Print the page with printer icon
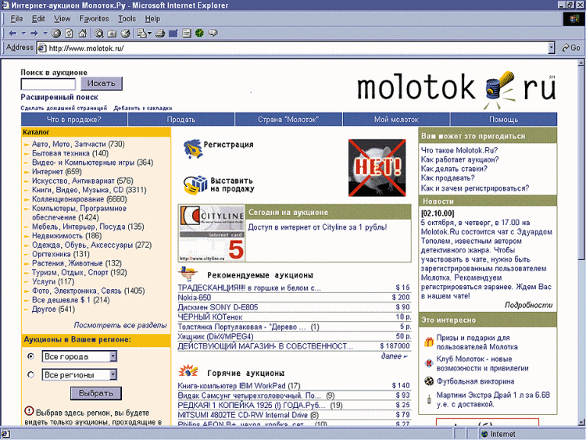586x440 pixels. click(160, 34)
